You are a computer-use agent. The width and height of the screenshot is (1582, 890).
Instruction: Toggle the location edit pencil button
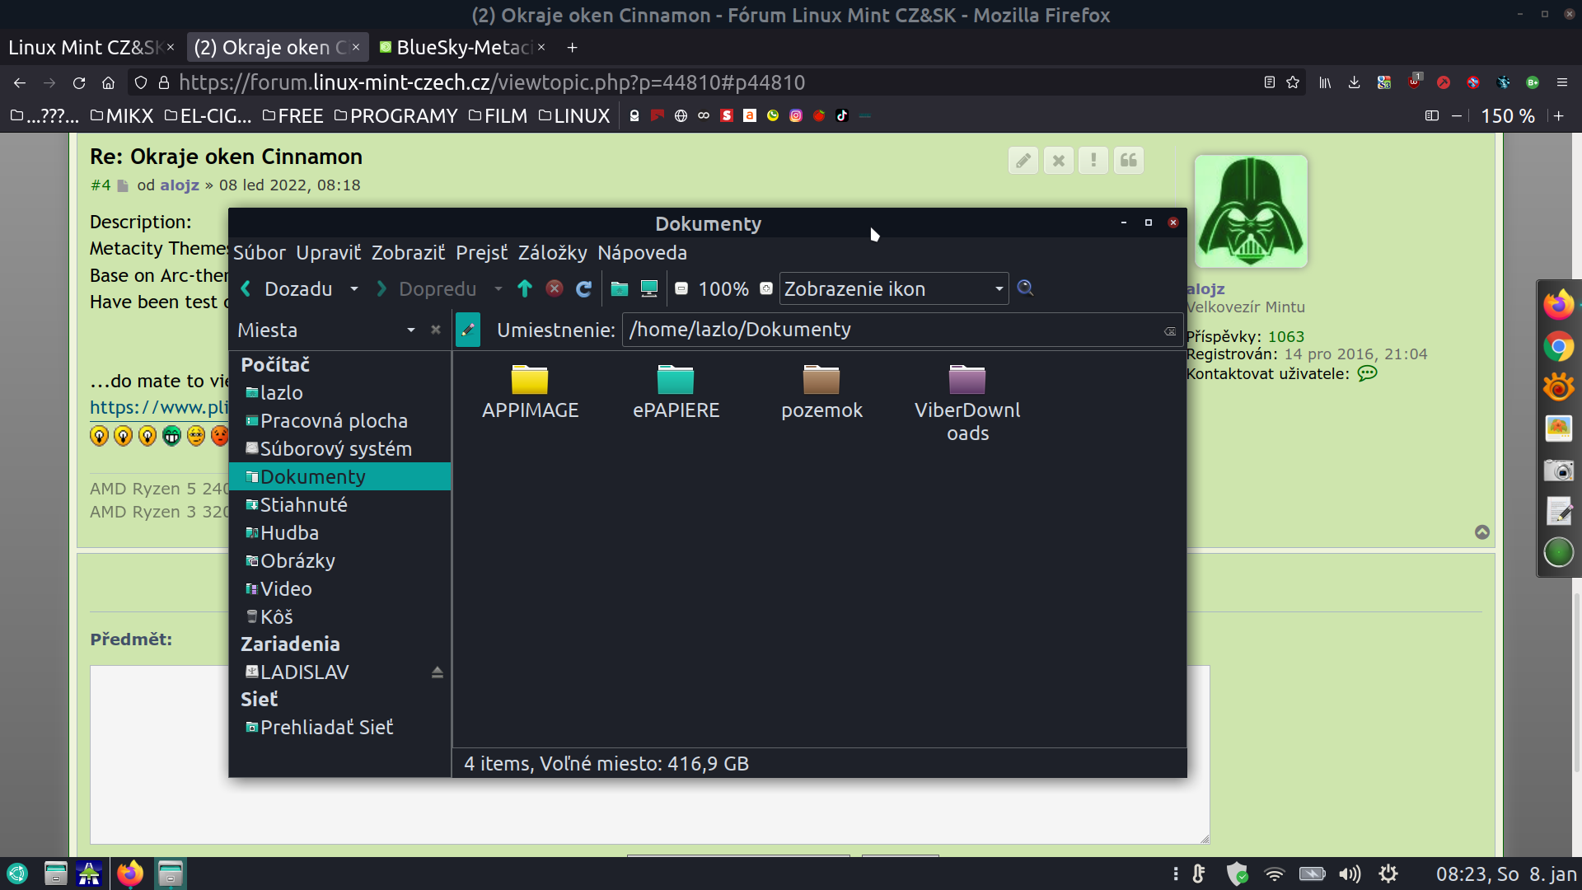(x=468, y=330)
